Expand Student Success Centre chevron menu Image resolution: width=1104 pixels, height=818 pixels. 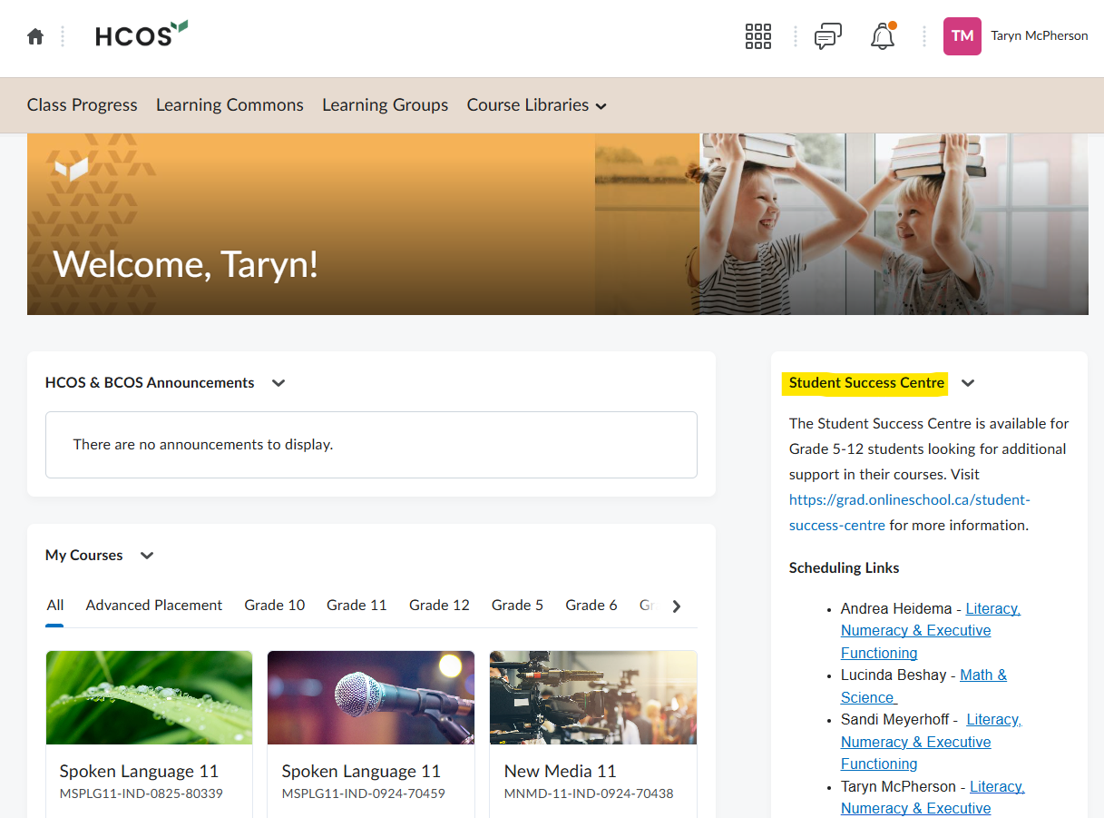coord(968,383)
